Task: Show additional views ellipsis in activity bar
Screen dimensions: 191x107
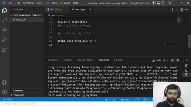Action: pos(4,59)
